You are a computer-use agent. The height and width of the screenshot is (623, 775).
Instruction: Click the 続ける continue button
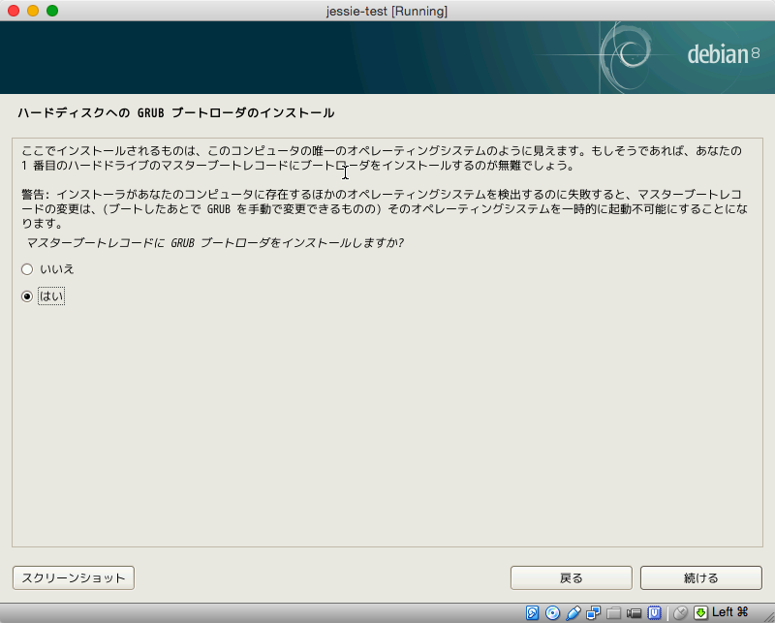[700, 578]
